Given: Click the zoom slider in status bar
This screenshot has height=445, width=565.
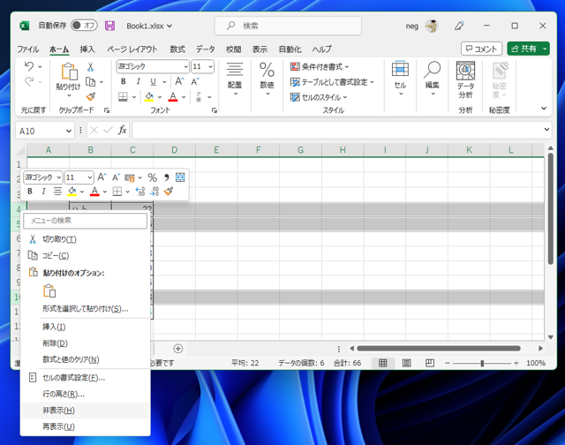Looking at the screenshot, I should [x=482, y=363].
